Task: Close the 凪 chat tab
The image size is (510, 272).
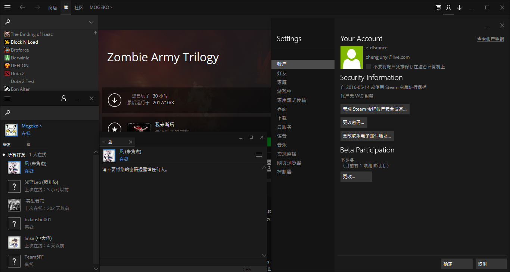Action: coord(131,142)
